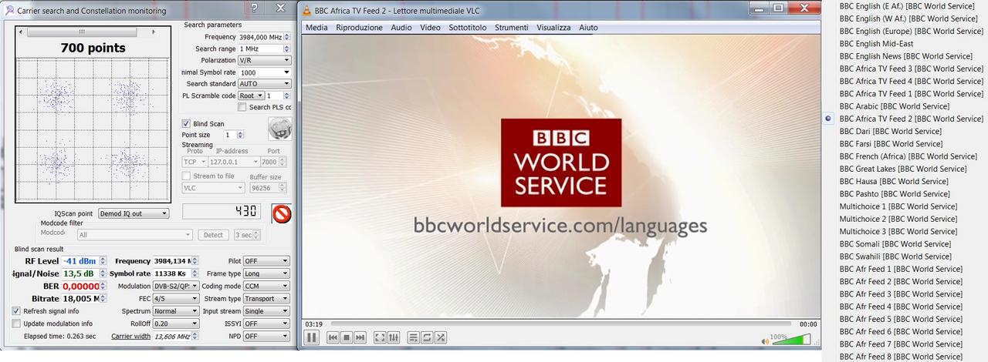Click the Symbol rate result field
This screenshot has height=362, width=988.
pos(175,273)
